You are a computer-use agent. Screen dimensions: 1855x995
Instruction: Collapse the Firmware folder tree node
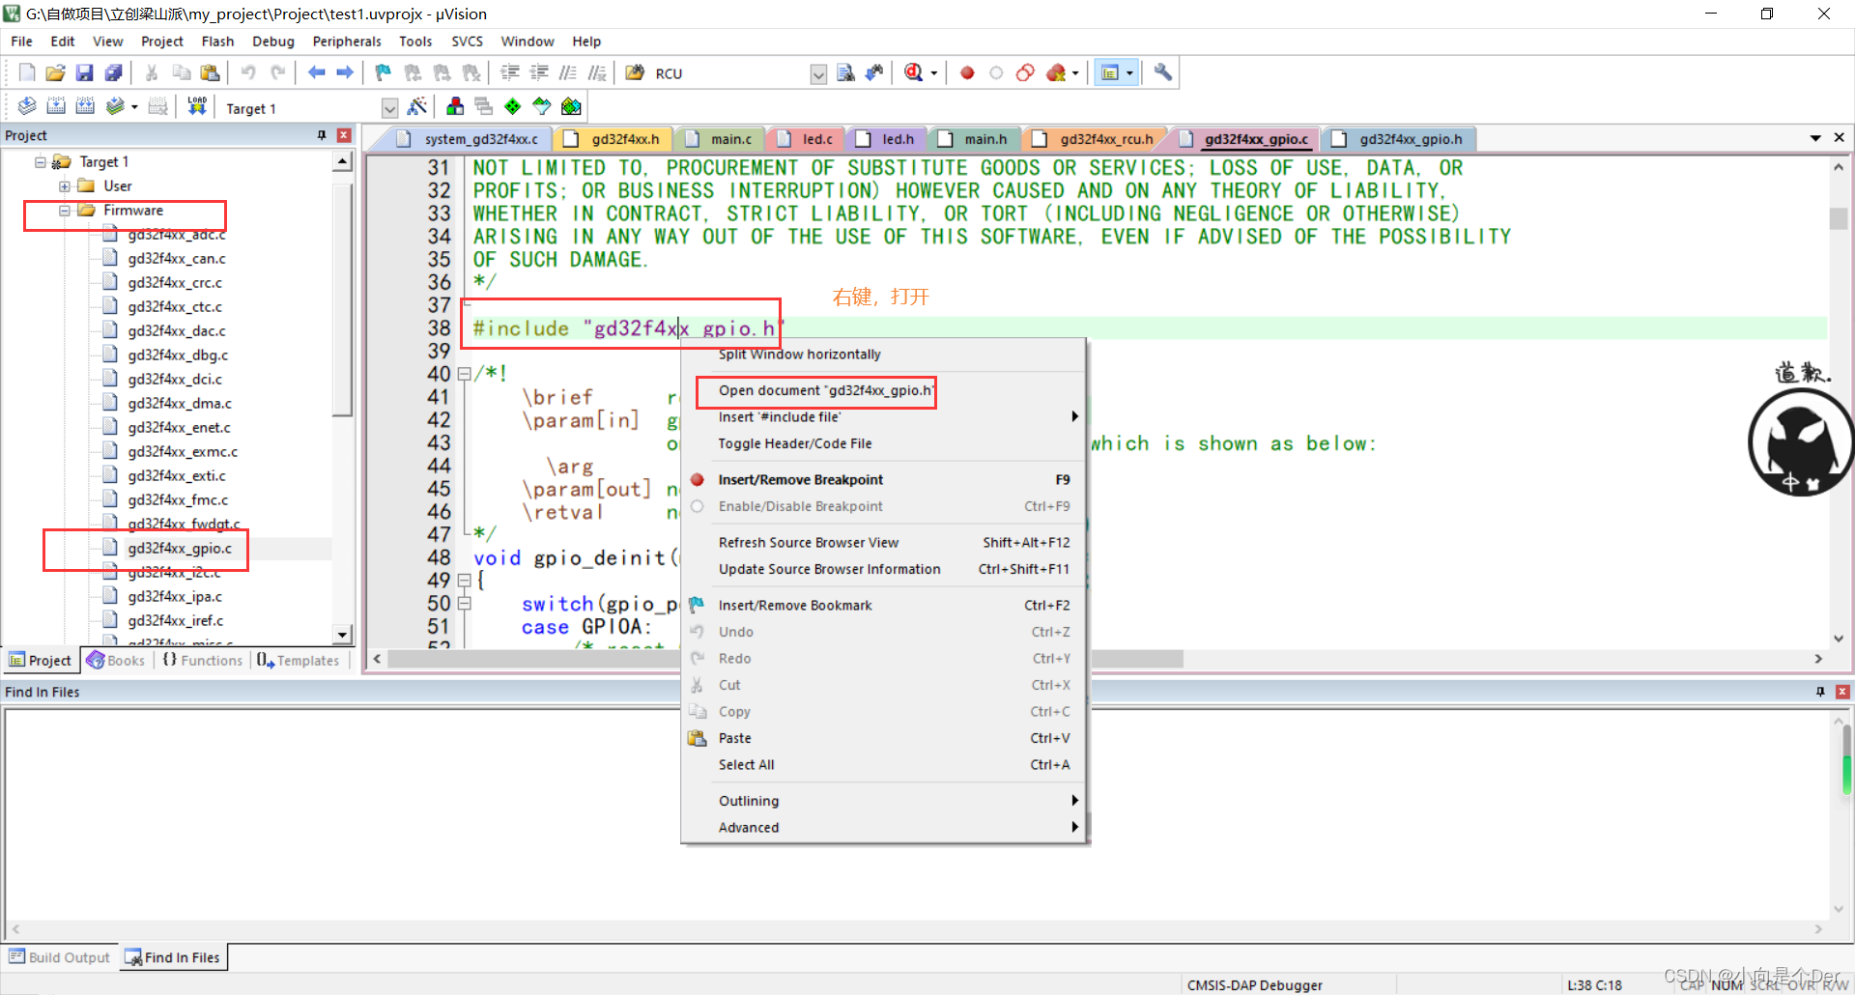(x=64, y=211)
